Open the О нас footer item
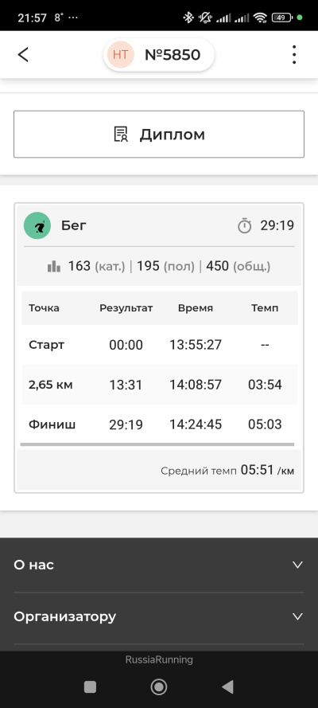 (x=159, y=565)
